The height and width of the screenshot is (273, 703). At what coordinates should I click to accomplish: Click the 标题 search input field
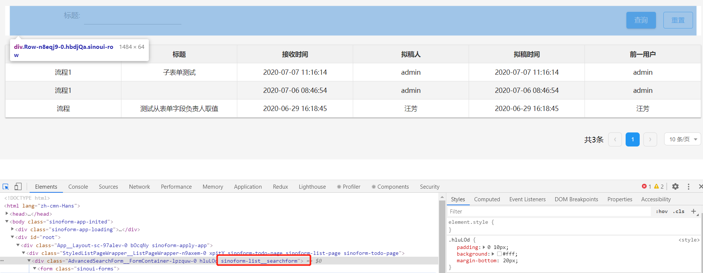click(x=133, y=17)
